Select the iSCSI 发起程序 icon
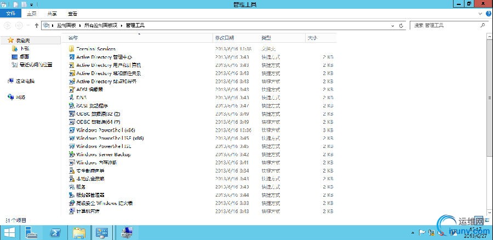 click(x=71, y=106)
